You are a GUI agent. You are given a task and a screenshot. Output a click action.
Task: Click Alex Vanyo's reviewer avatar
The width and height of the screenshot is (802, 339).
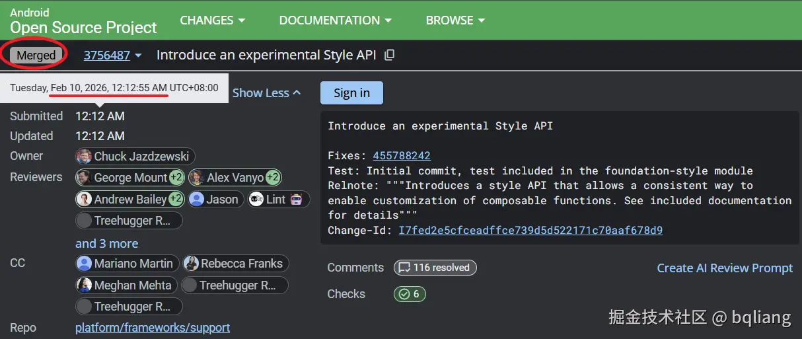tap(196, 178)
